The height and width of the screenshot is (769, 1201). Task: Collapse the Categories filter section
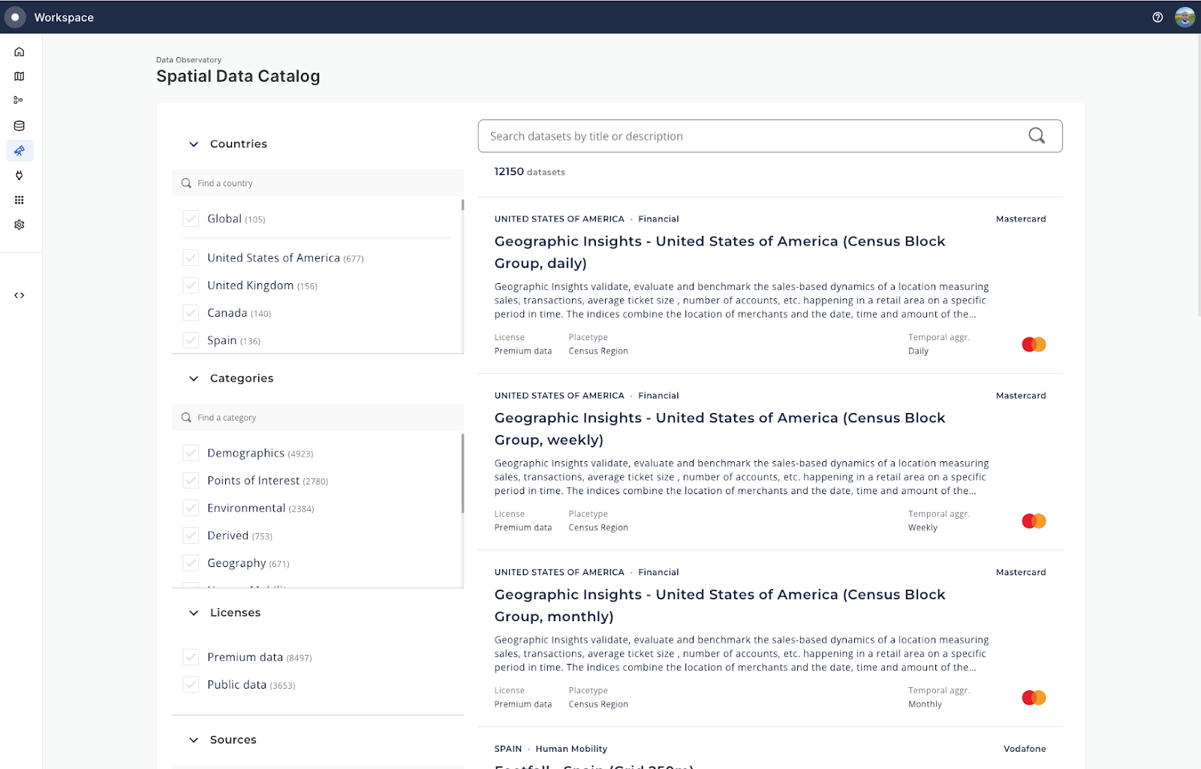pyautogui.click(x=194, y=378)
